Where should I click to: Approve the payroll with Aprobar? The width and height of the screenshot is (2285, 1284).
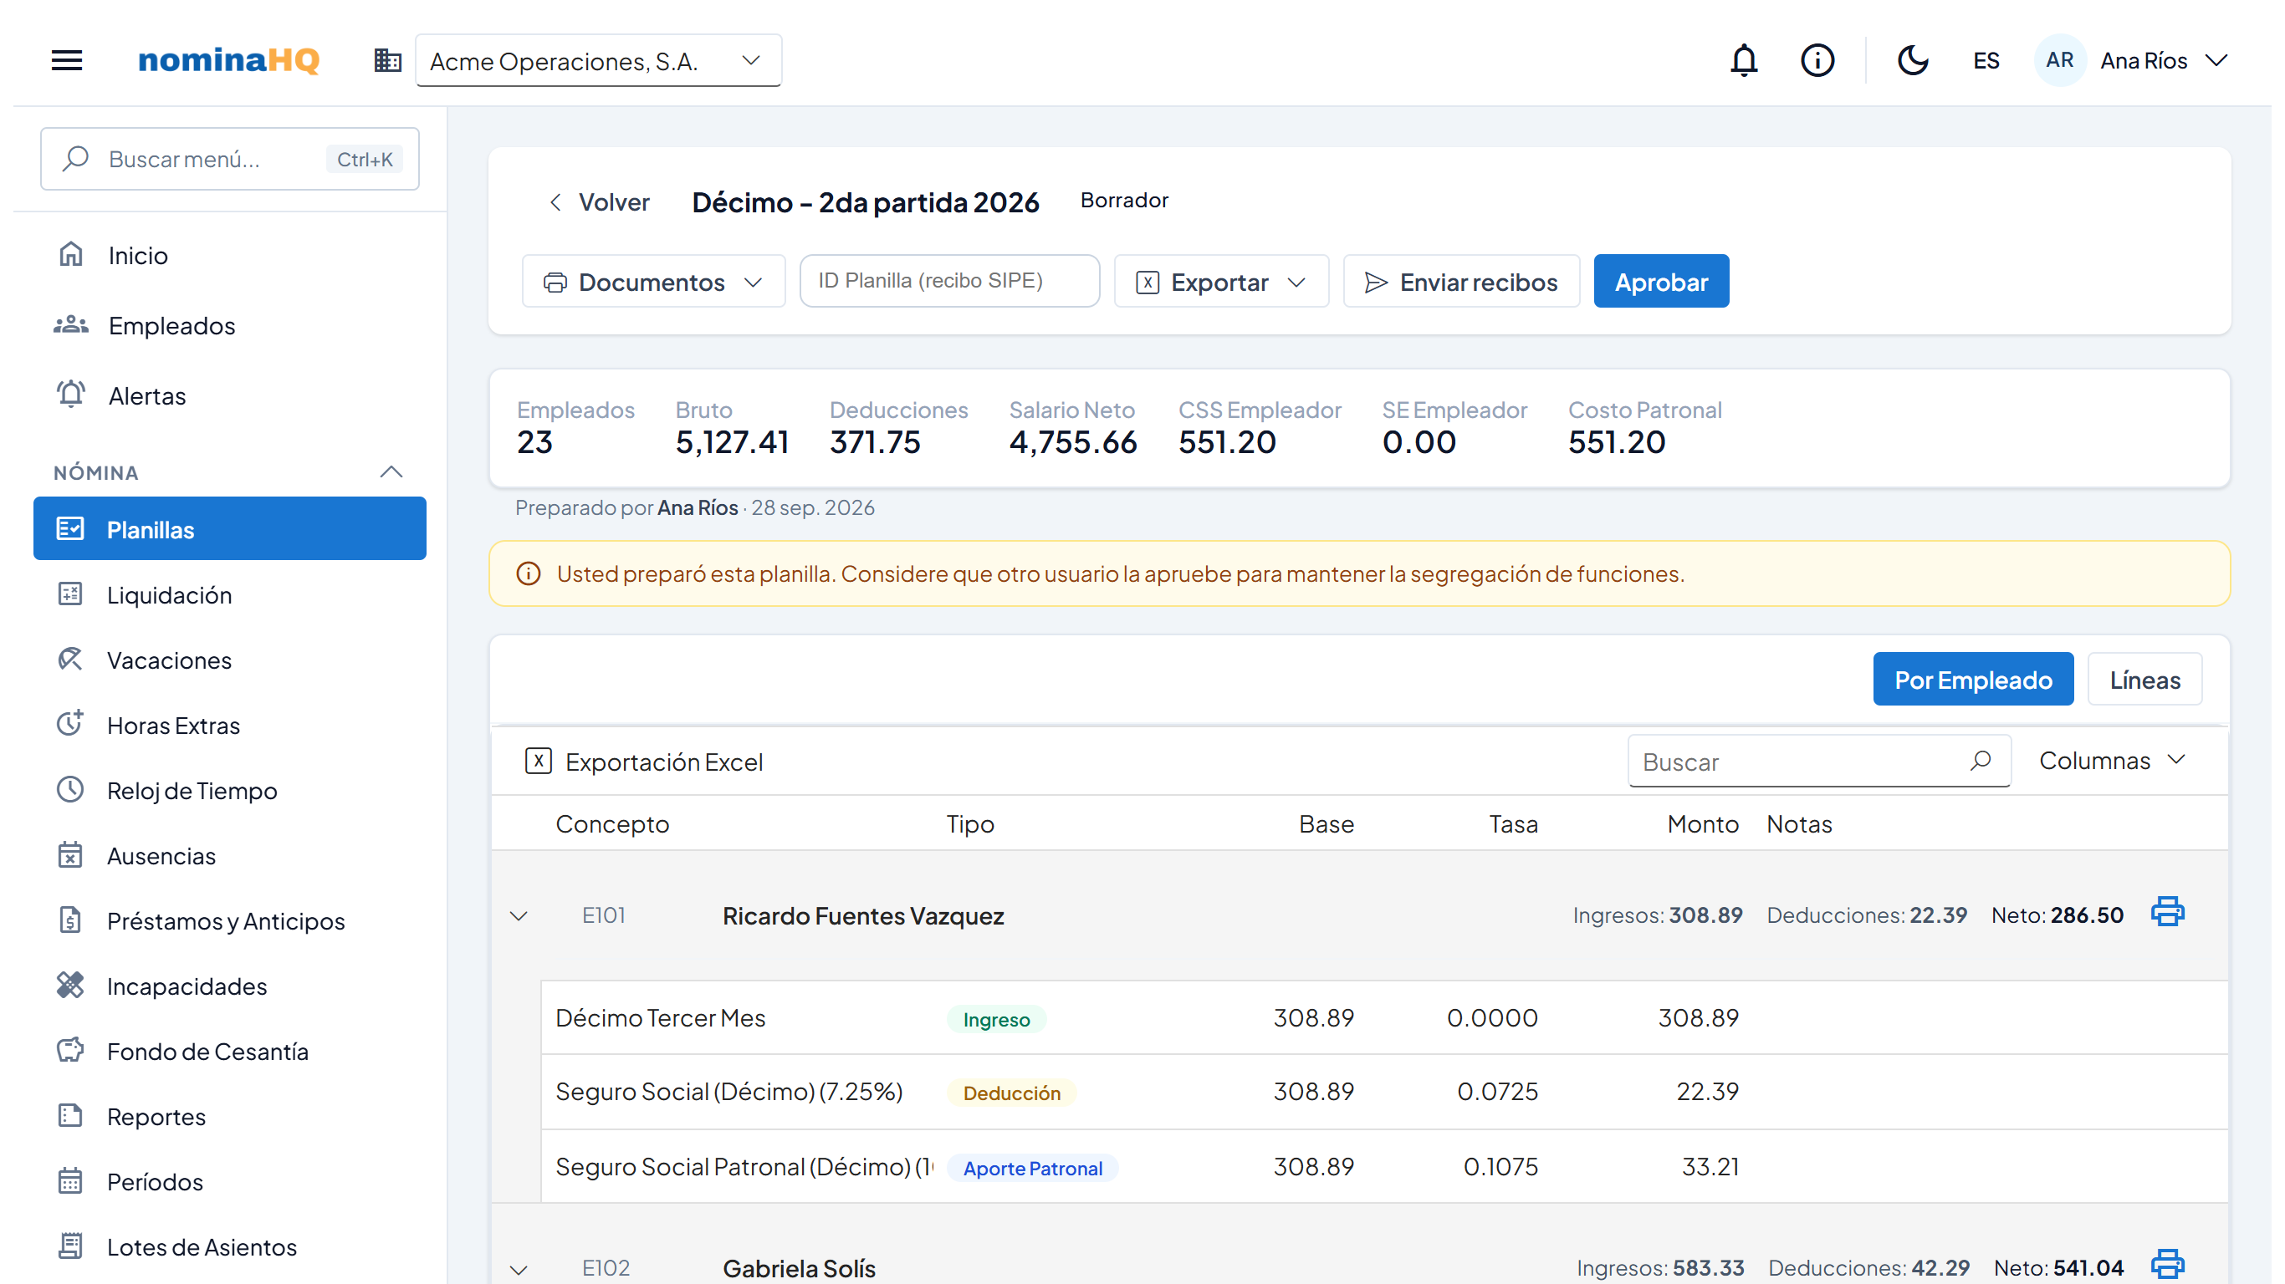1660,282
